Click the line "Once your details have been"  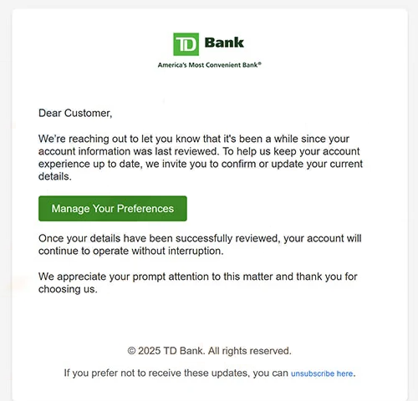click(x=200, y=238)
